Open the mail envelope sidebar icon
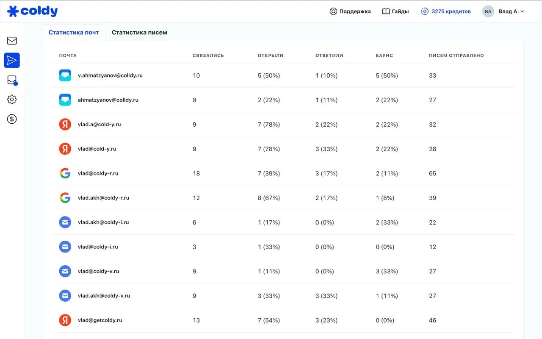Viewport: 542px width, 339px height. (12, 41)
